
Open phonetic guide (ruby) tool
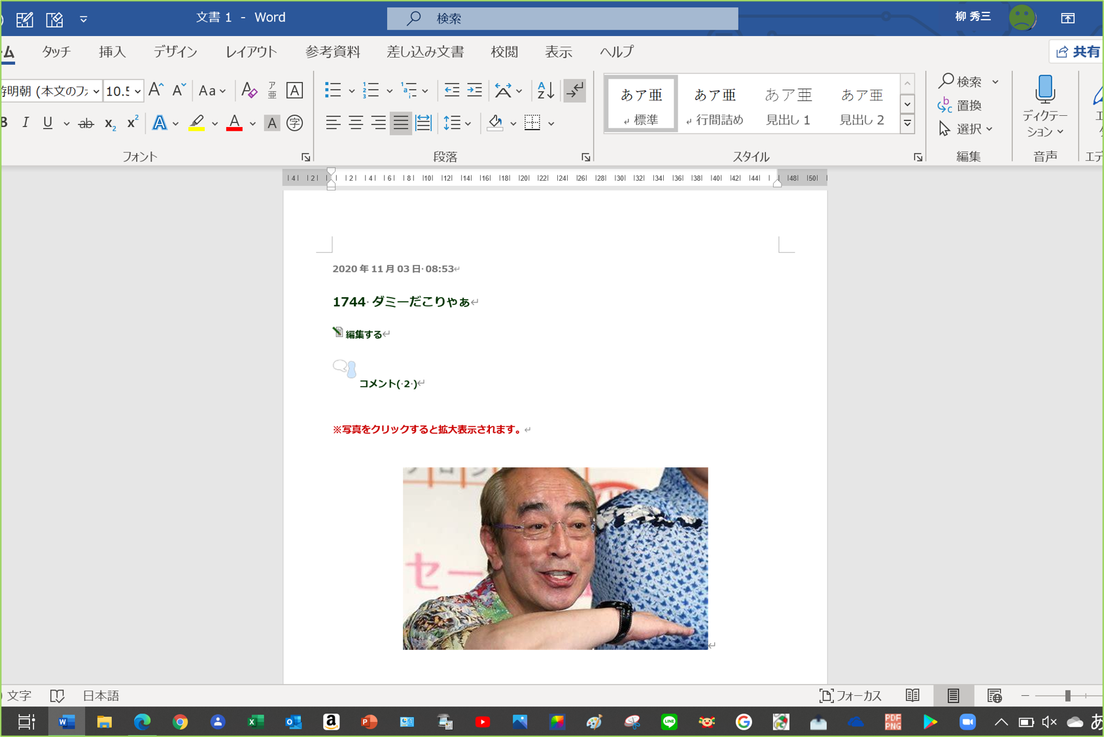272,90
